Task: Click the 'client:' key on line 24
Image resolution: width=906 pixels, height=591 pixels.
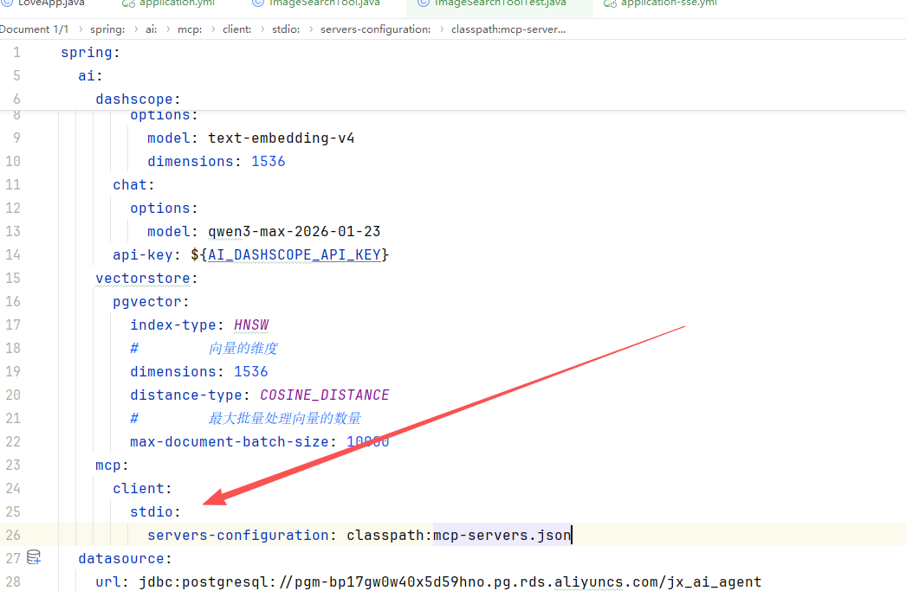Action: [142, 488]
